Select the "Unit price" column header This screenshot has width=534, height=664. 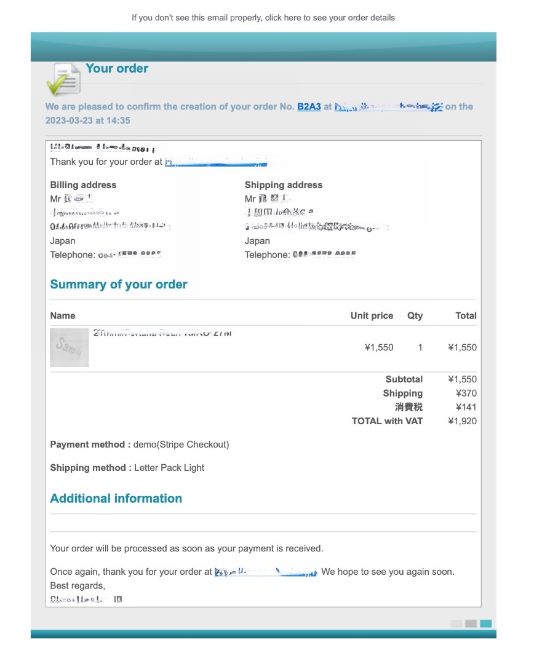[372, 315]
